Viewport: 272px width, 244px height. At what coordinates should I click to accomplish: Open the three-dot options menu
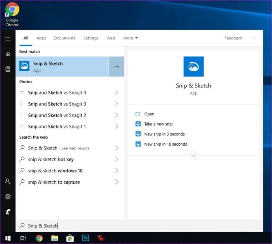(253, 38)
